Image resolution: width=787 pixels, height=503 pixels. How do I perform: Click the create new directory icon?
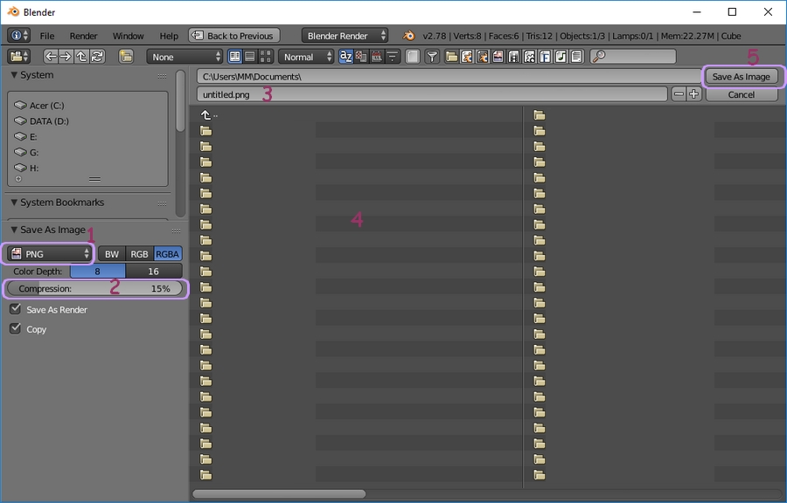click(126, 57)
